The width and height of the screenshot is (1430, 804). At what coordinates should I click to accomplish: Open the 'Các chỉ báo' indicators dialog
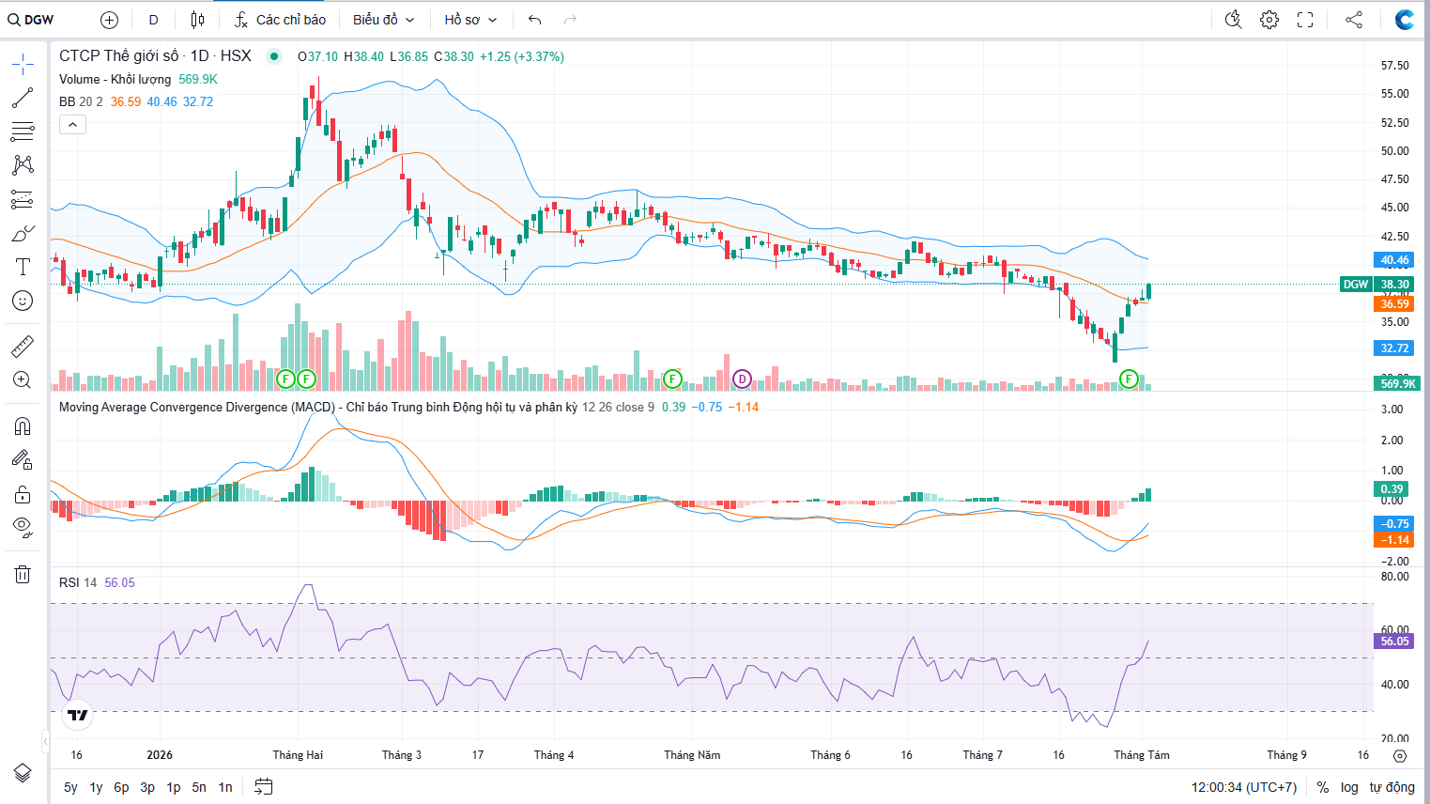click(281, 20)
